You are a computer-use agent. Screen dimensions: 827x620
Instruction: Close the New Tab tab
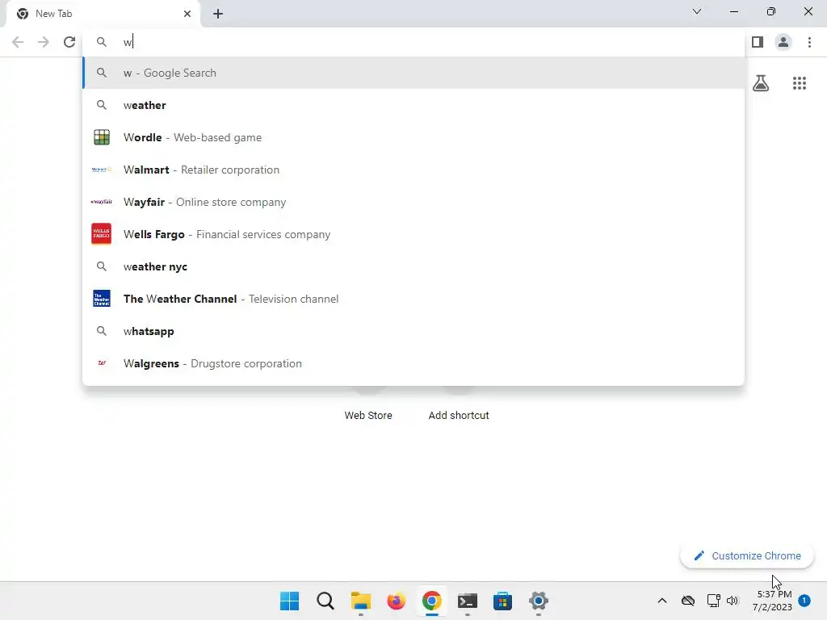click(187, 14)
